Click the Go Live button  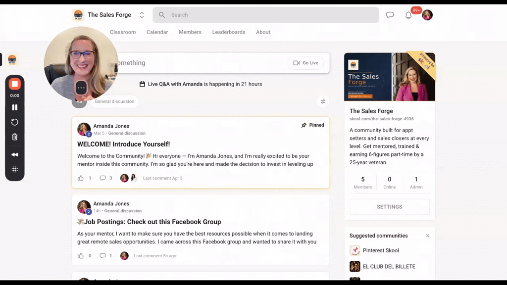306,63
